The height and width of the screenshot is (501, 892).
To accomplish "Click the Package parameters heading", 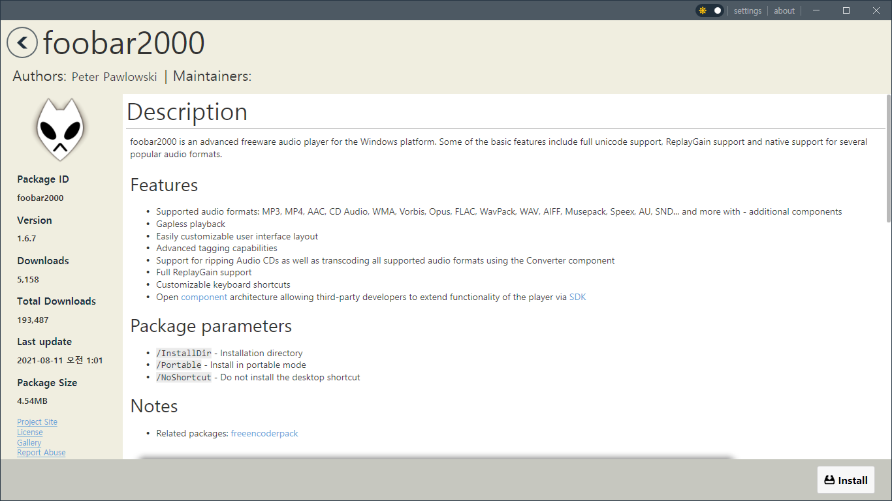I will [211, 326].
